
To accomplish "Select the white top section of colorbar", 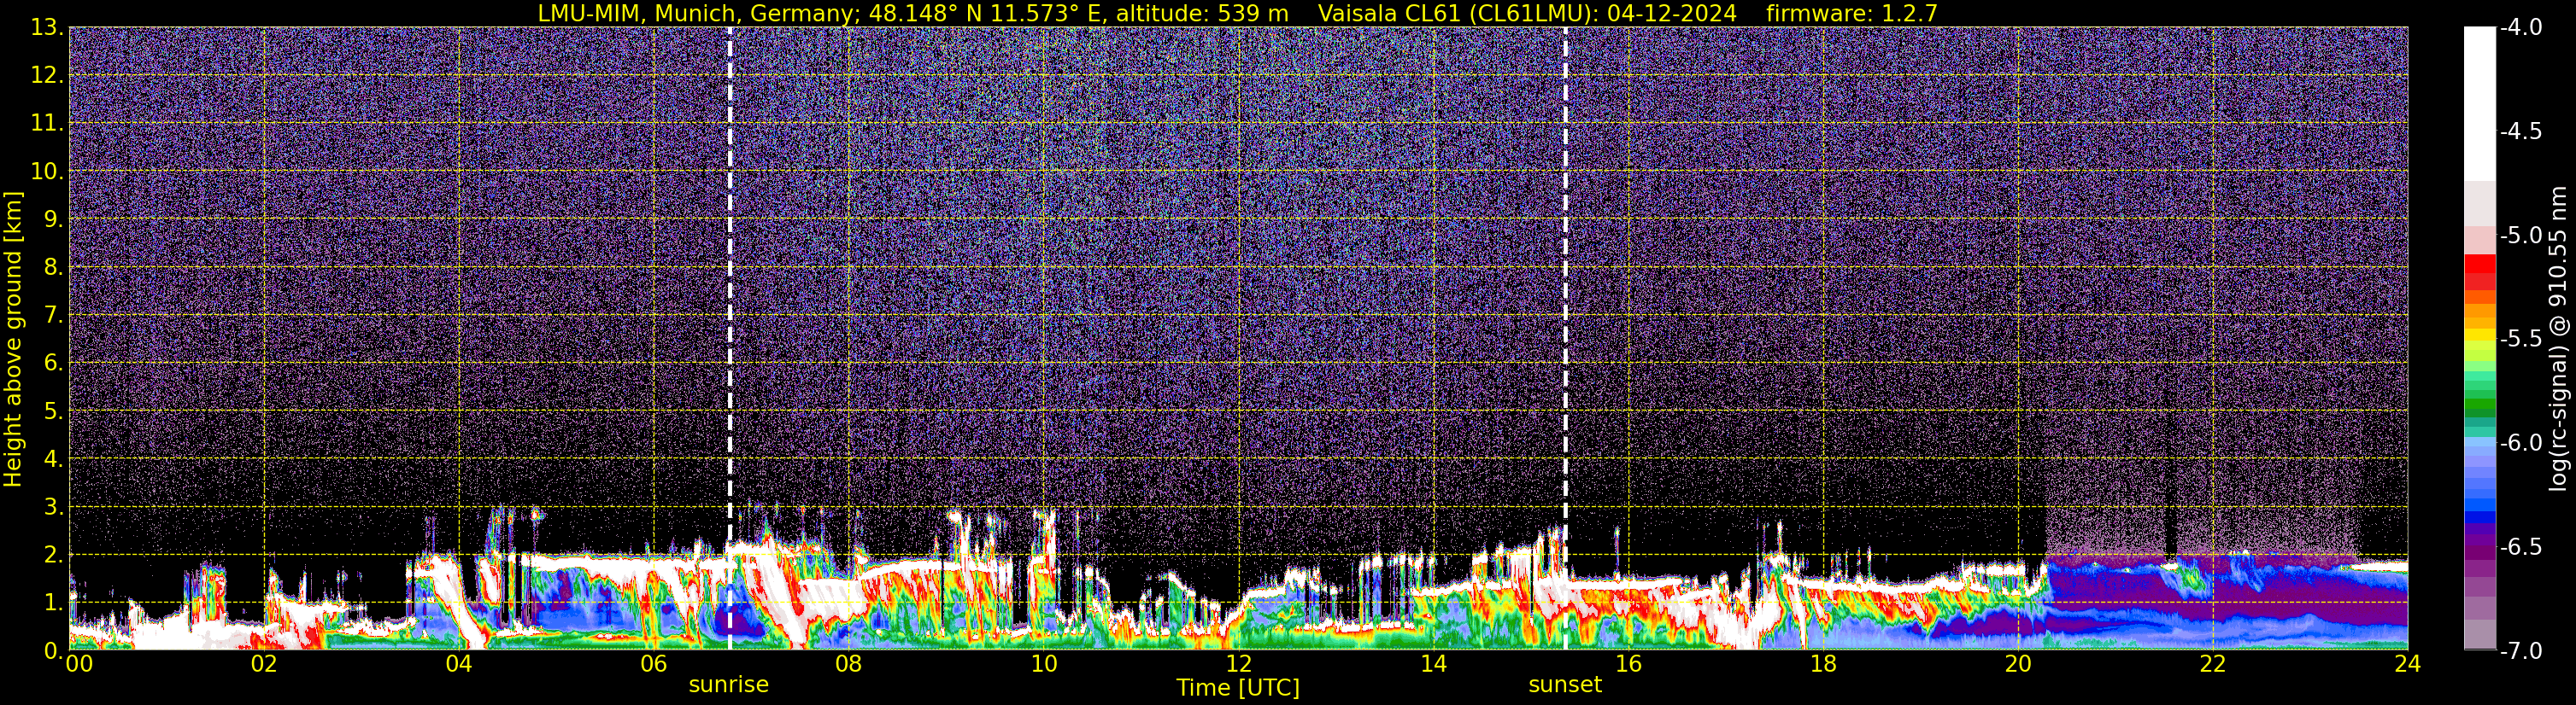I will coord(2479,104).
